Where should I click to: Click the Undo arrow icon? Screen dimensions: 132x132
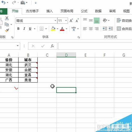[3, 3]
